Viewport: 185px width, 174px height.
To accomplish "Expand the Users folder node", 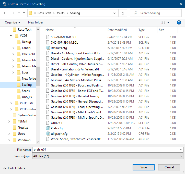I will (9, 134).
